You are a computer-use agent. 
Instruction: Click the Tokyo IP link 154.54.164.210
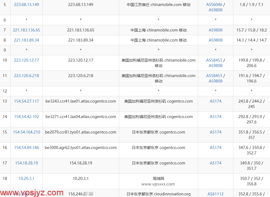pos(26,132)
